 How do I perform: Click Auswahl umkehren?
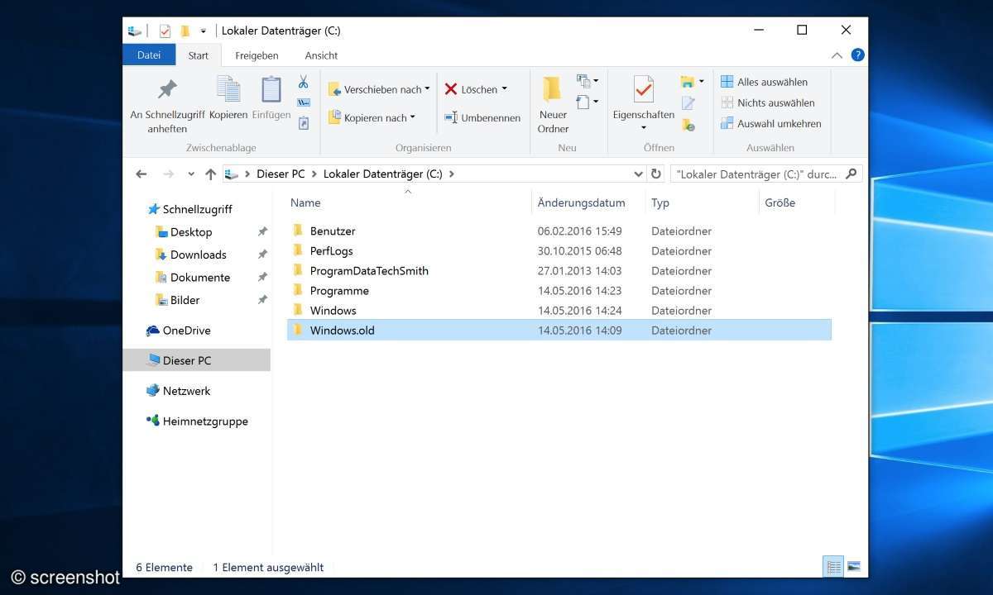click(x=770, y=123)
